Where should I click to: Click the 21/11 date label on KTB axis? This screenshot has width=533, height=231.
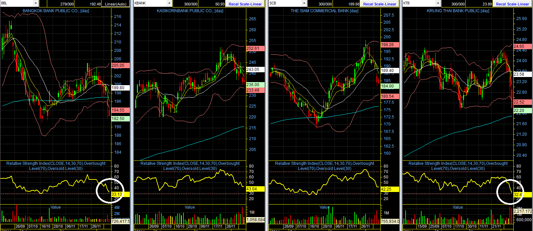tap(497, 226)
